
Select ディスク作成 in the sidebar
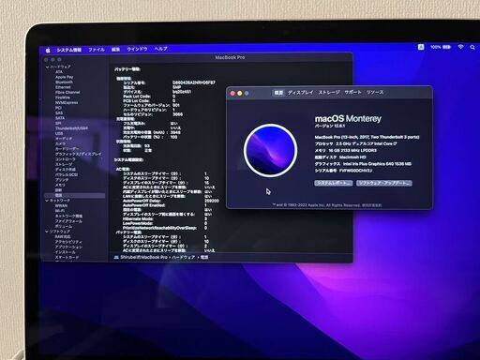pyautogui.click(x=65, y=170)
